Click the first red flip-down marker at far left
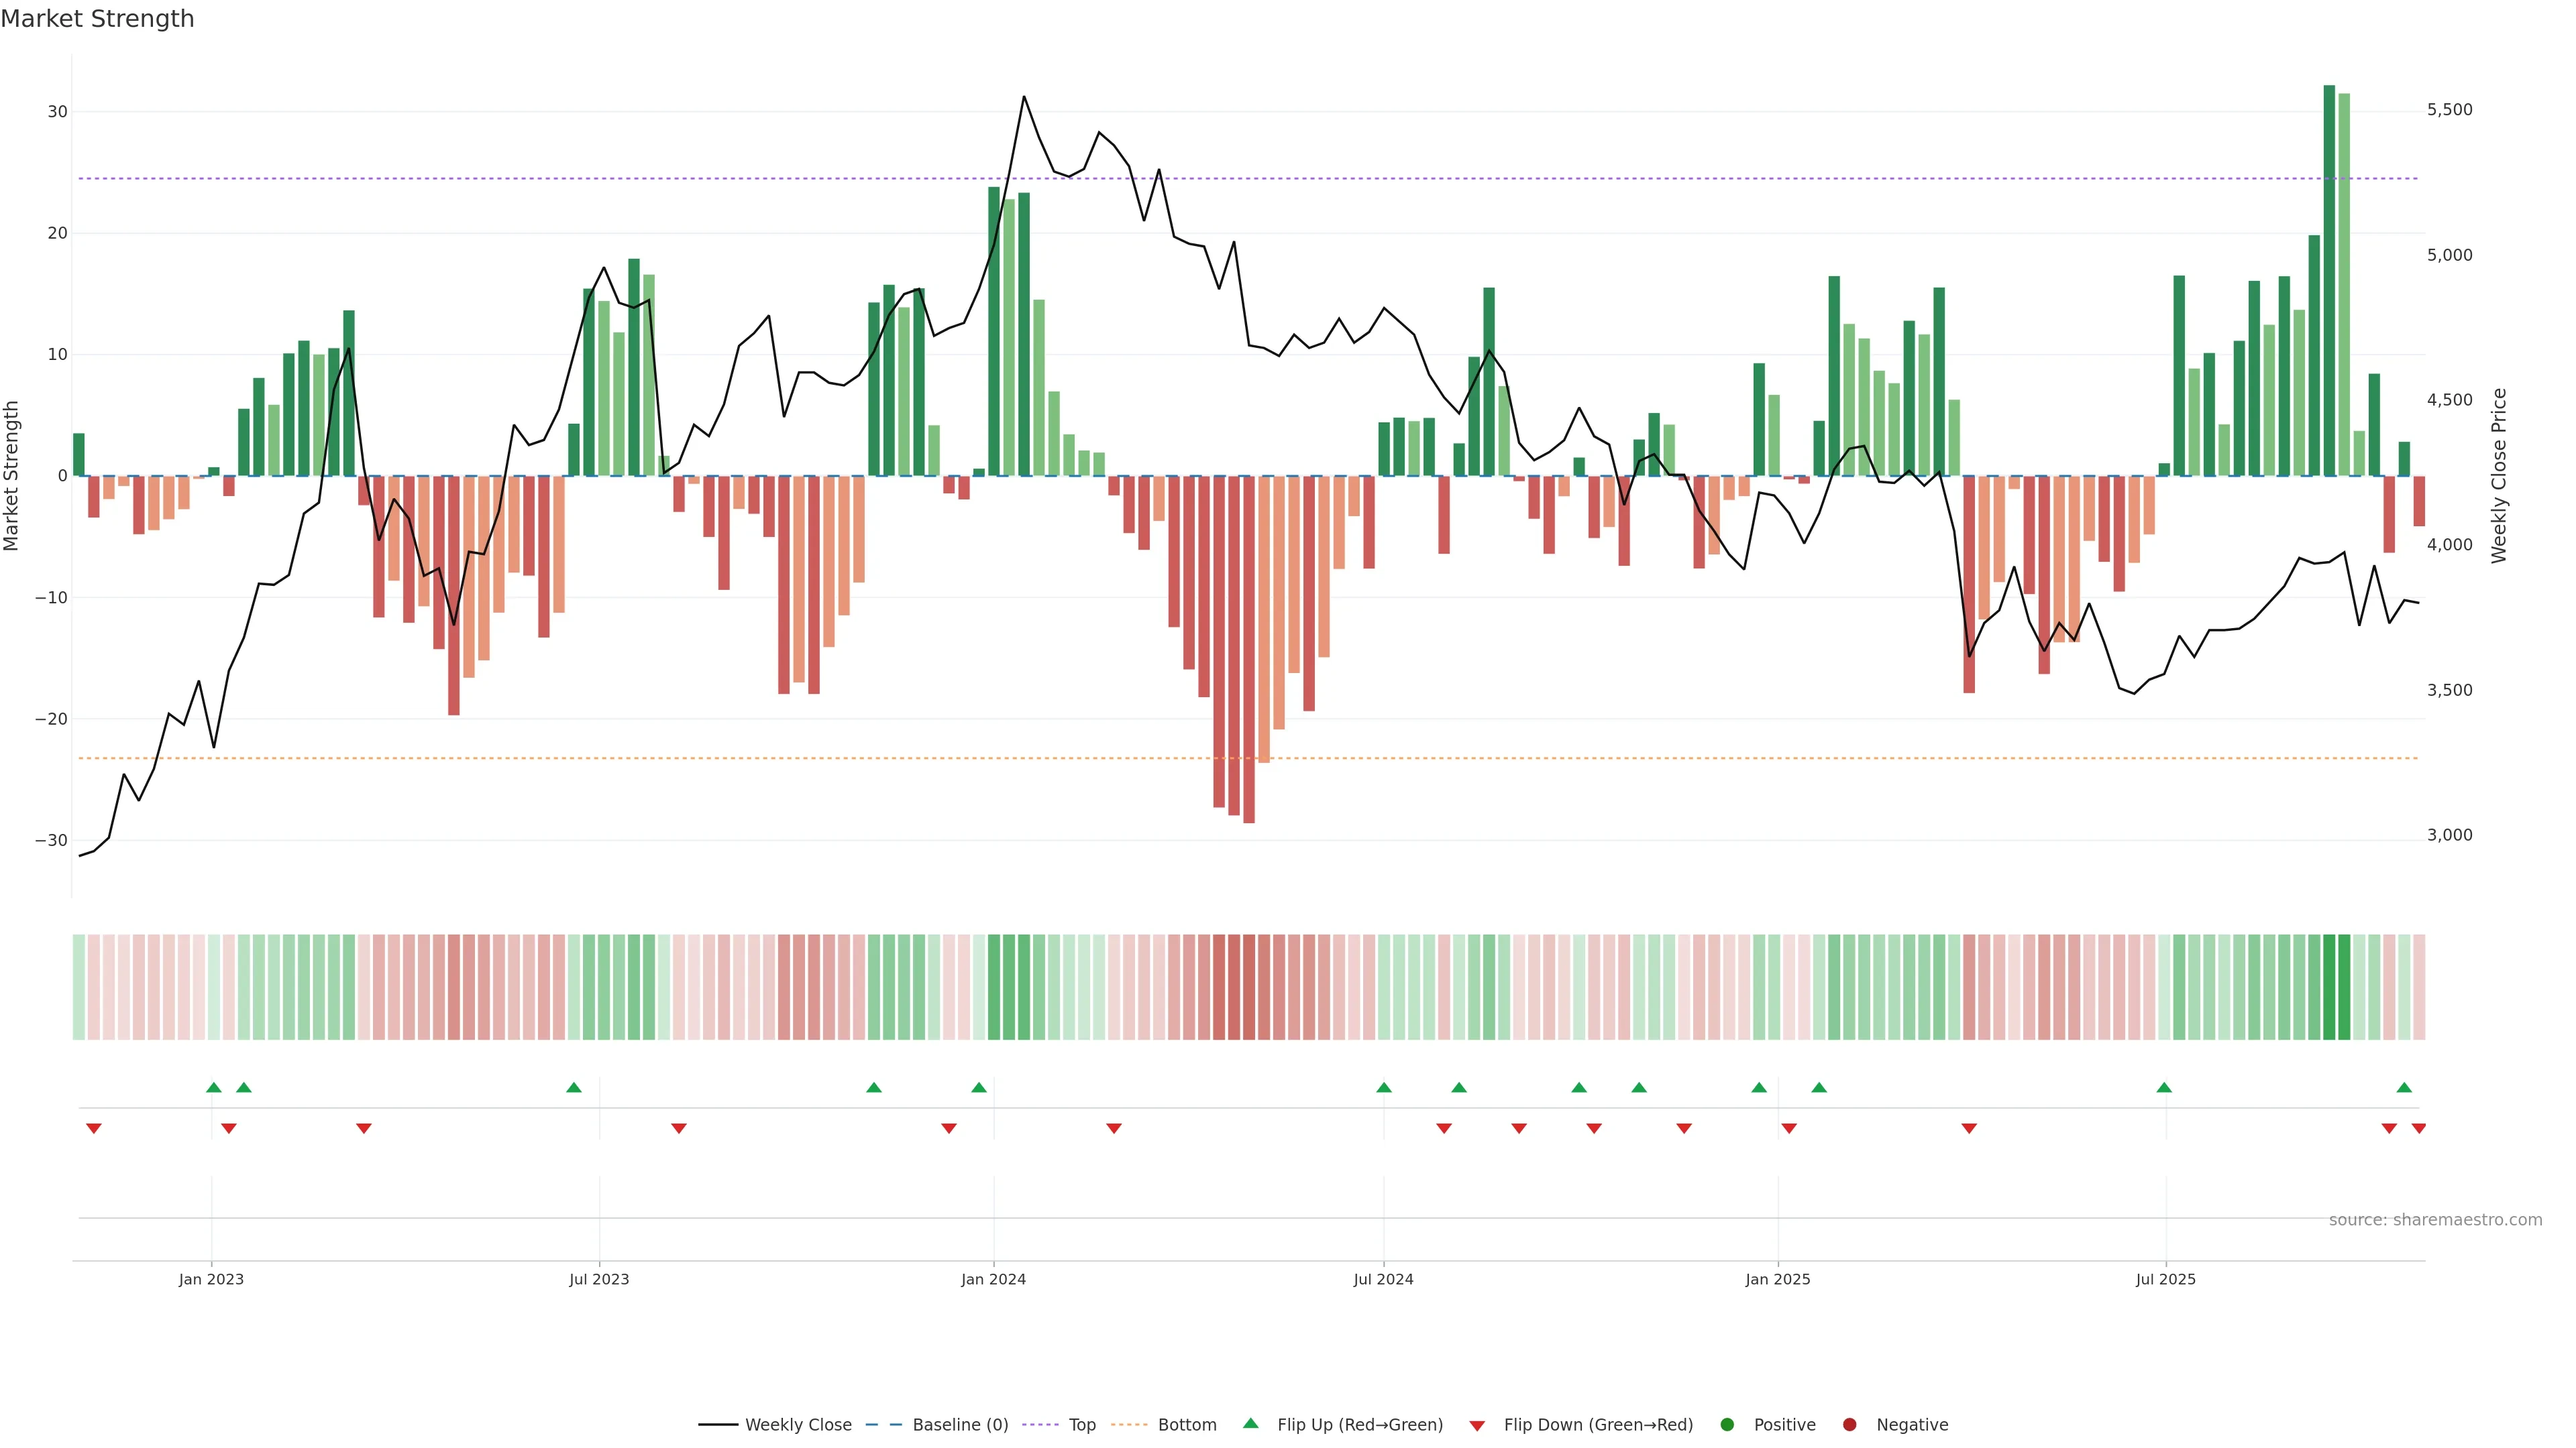The width and height of the screenshot is (2576, 1448). (94, 1128)
